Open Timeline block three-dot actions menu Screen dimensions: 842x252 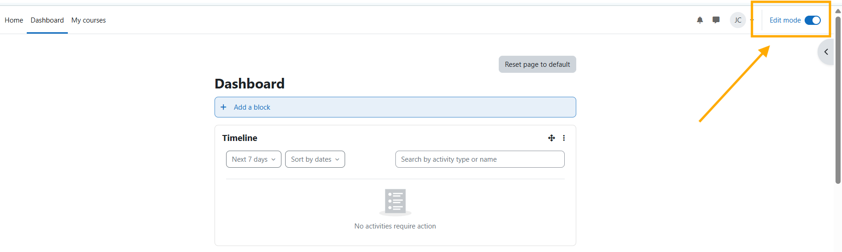click(x=564, y=138)
